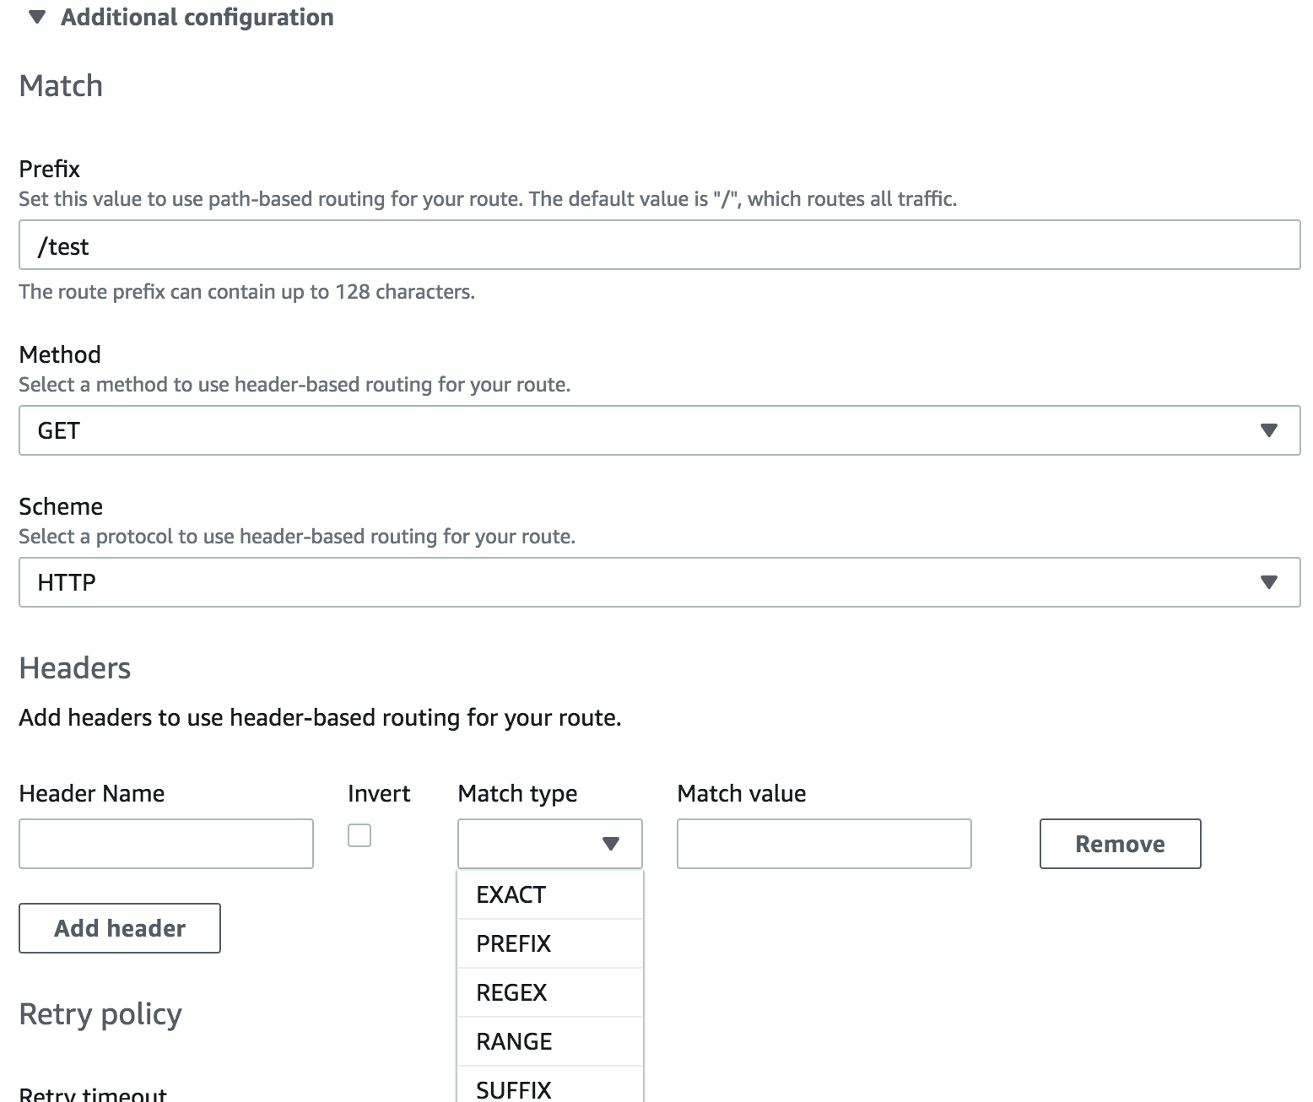Click the Match type caret icon
1313x1102 pixels.
611,844
